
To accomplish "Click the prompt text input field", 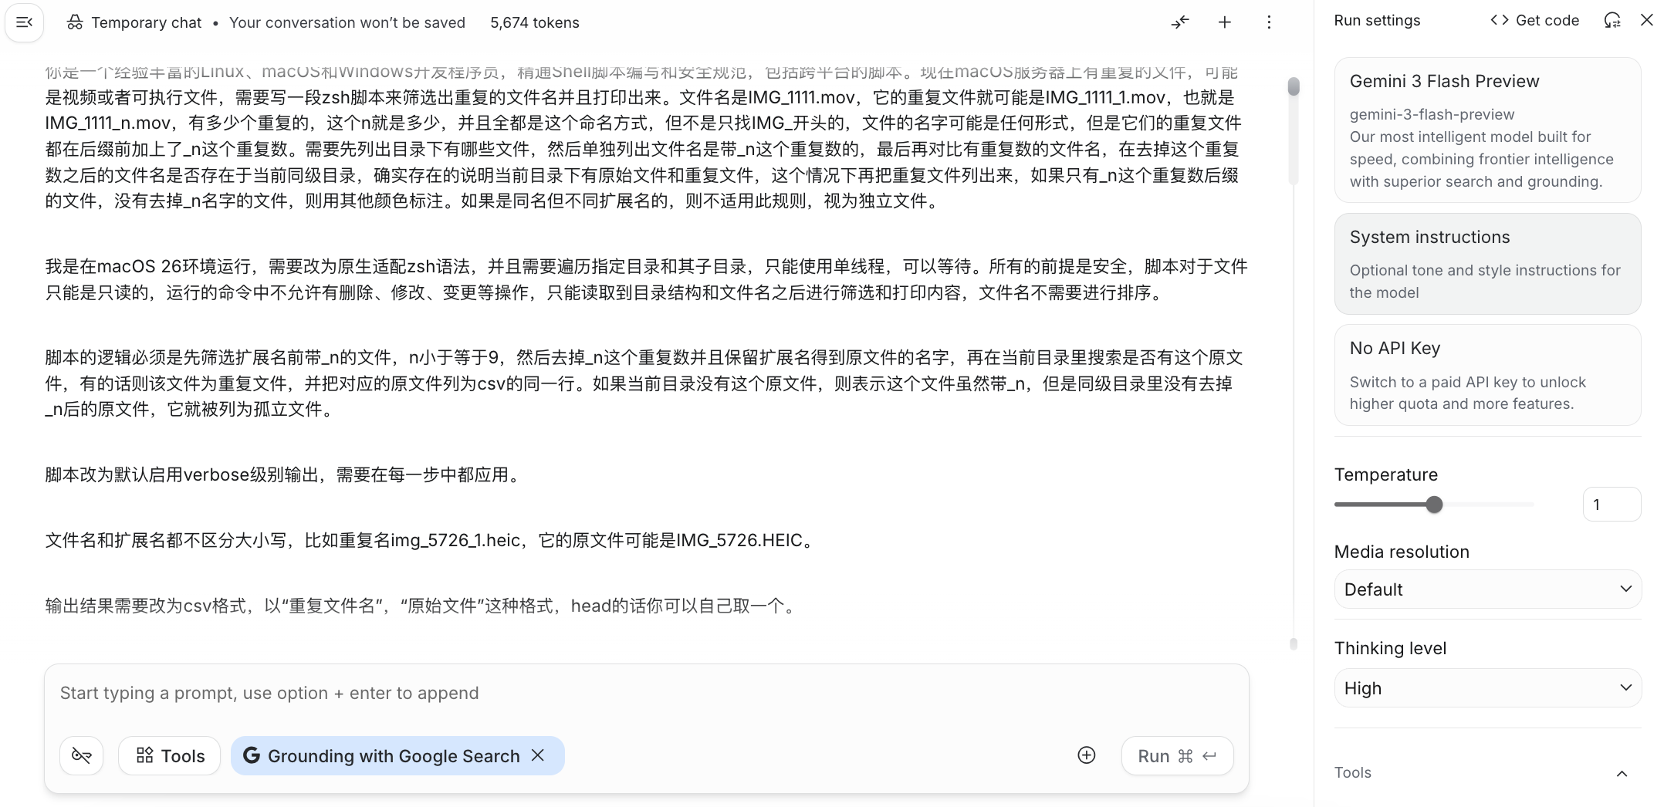I will (x=645, y=693).
